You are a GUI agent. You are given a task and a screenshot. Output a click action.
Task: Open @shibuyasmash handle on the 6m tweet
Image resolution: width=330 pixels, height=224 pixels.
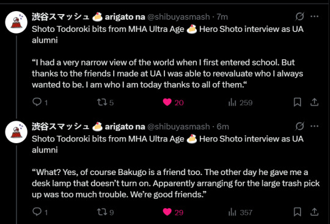(178, 127)
